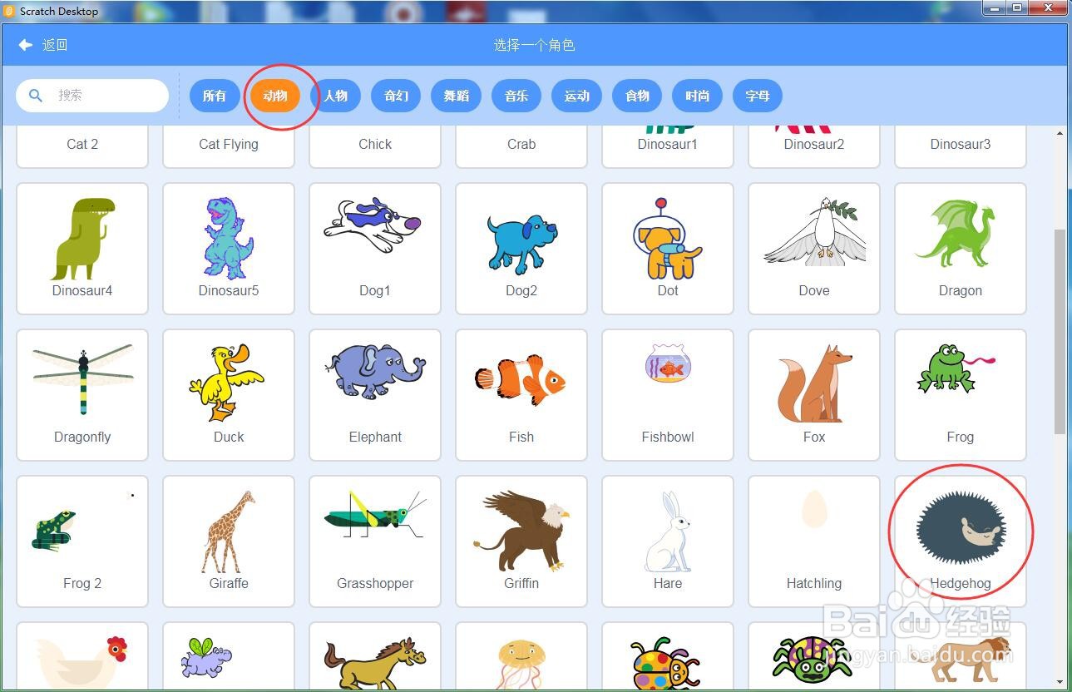
Task: Filter by the 时尚 category
Action: (x=697, y=96)
